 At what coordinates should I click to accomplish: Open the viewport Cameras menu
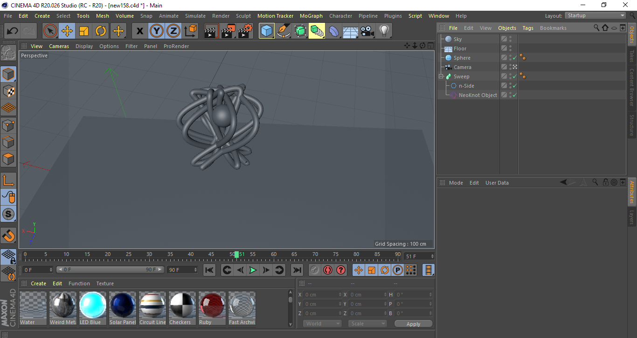(x=59, y=46)
